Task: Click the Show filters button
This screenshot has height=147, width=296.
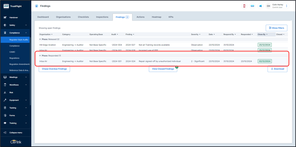Action: point(276,28)
